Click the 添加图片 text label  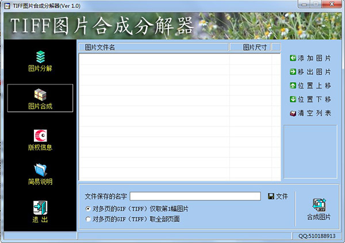coord(315,58)
